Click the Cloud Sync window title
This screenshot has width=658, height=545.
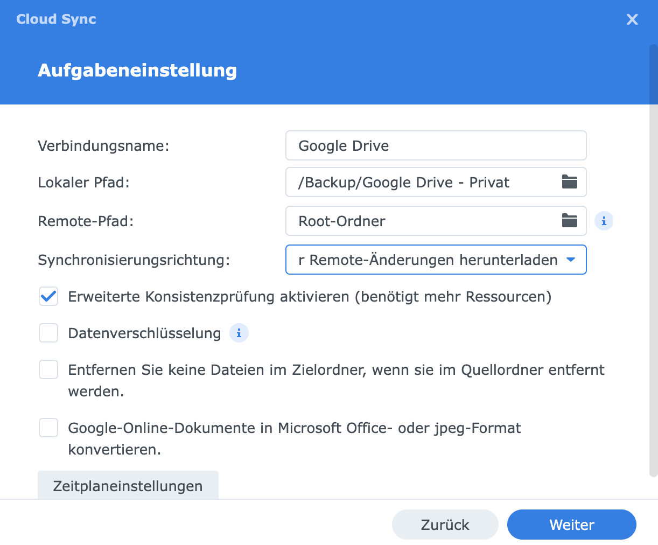(56, 19)
